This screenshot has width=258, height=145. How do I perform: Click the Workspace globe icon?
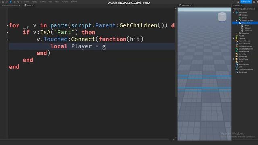coord(237,12)
